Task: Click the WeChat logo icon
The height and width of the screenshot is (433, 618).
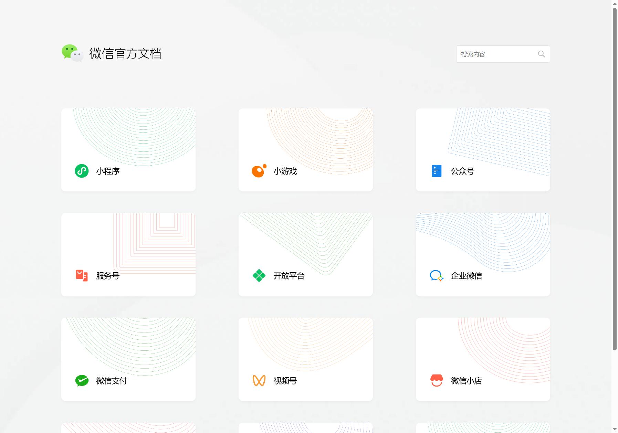Action: click(72, 53)
